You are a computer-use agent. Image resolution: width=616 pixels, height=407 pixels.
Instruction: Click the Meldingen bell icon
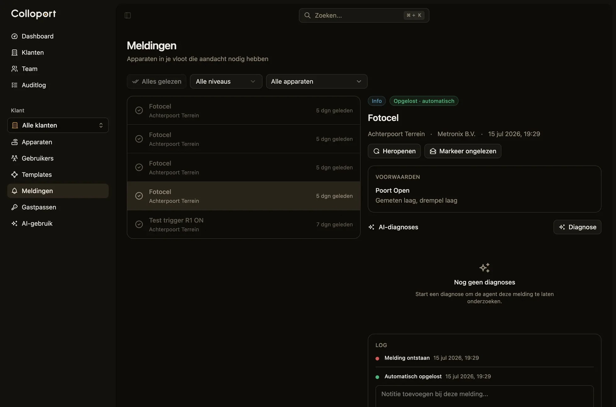pyautogui.click(x=14, y=191)
